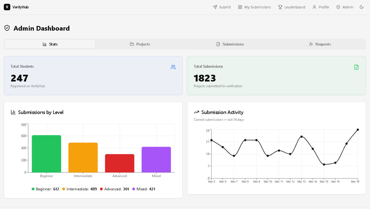Switch to the Projects tab
Image resolution: width=370 pixels, height=209 pixels.
point(140,44)
